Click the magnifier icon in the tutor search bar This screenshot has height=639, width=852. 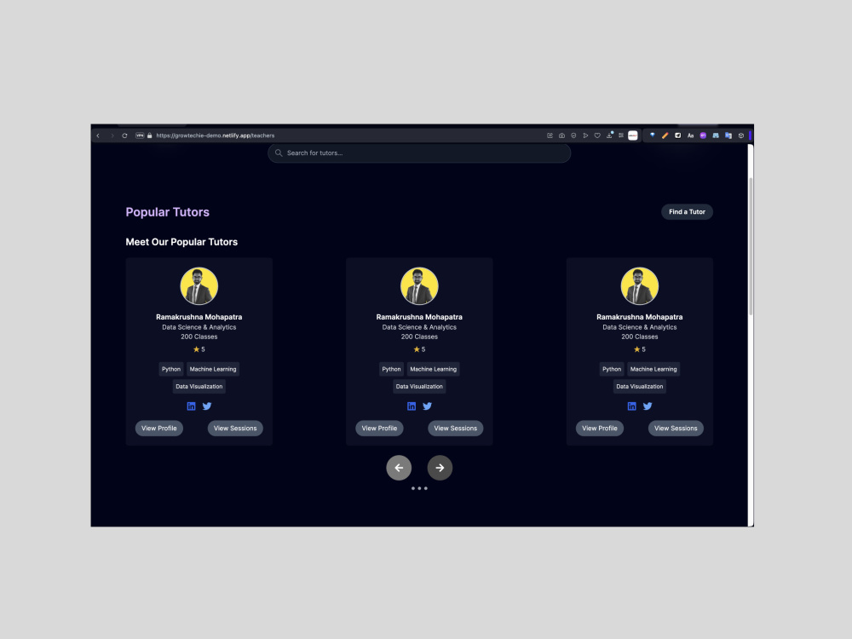(x=279, y=153)
